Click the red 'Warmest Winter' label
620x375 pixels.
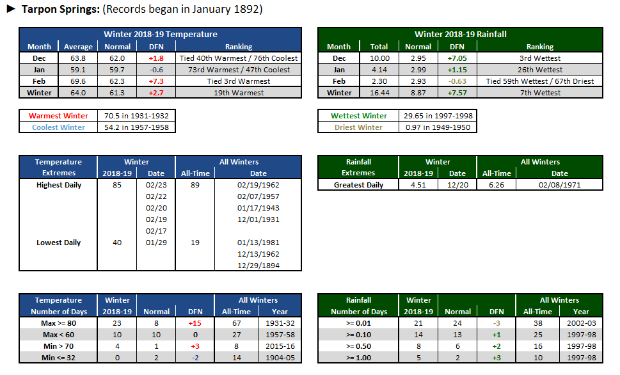(58, 115)
